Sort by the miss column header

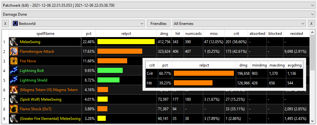pyautogui.click(x=214, y=34)
